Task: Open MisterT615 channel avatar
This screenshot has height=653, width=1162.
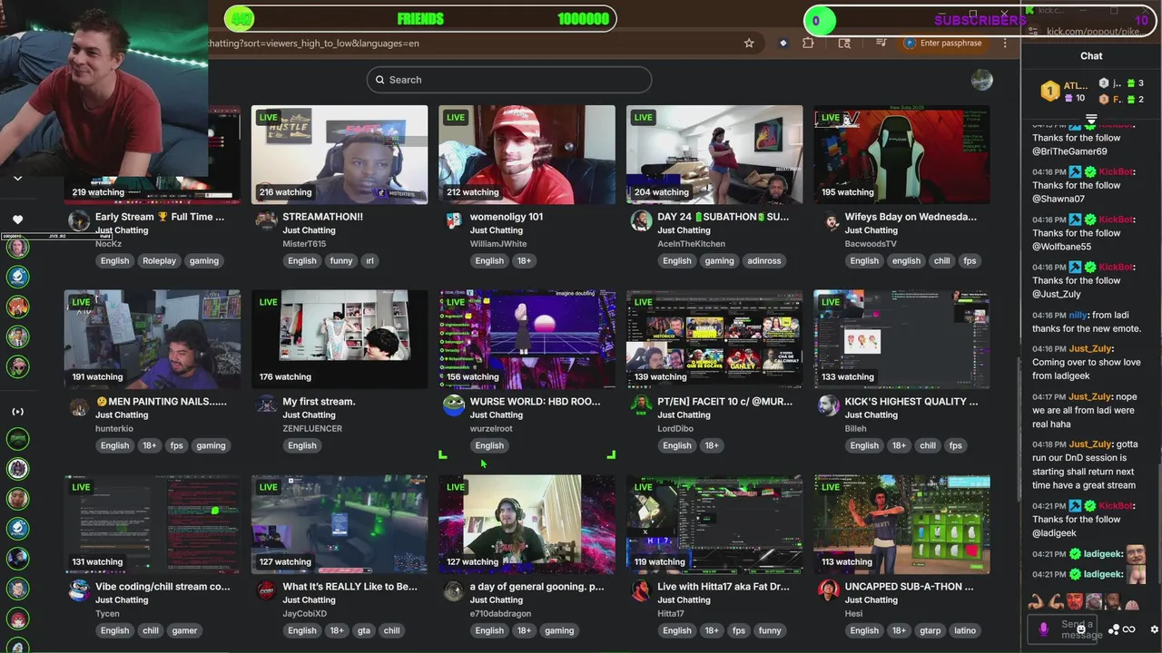Action: click(266, 221)
